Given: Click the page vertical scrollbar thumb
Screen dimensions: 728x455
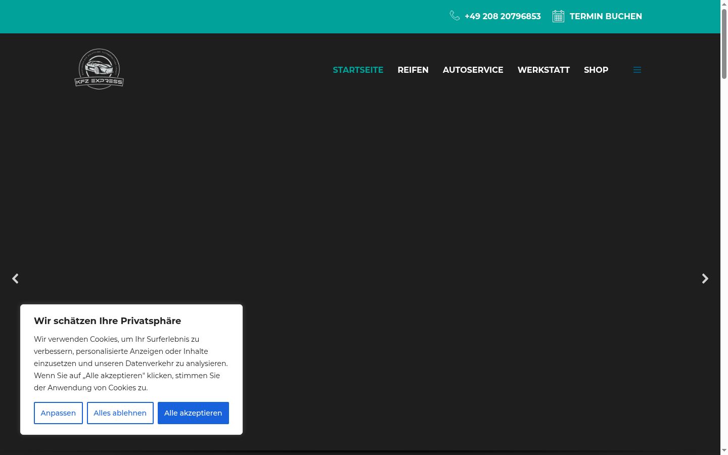Looking at the screenshot, I should (724, 43).
